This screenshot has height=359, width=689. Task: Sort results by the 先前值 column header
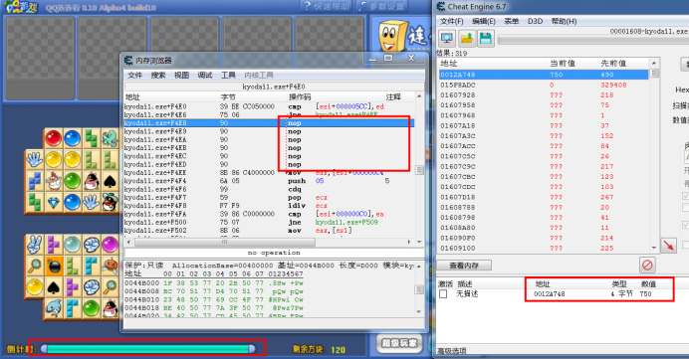(613, 64)
